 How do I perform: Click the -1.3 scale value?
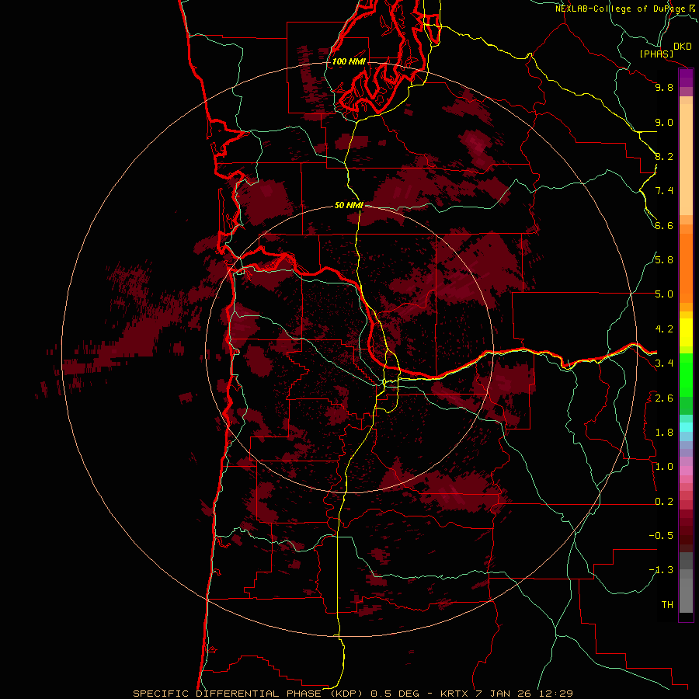coord(661,570)
